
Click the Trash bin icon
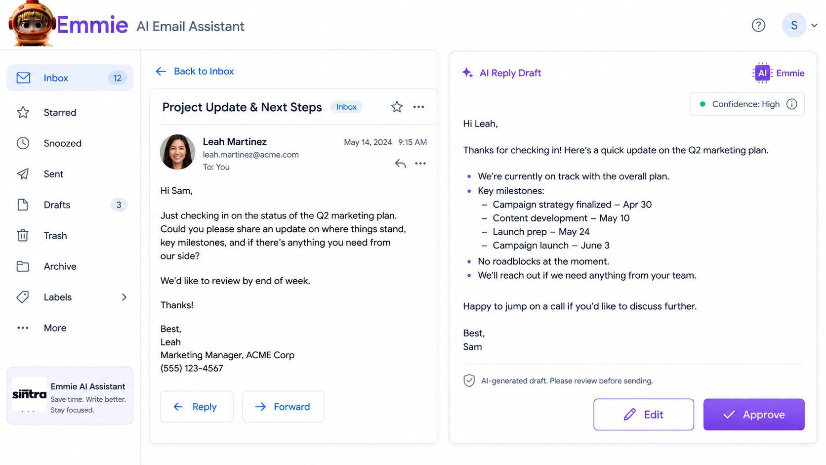click(x=23, y=235)
